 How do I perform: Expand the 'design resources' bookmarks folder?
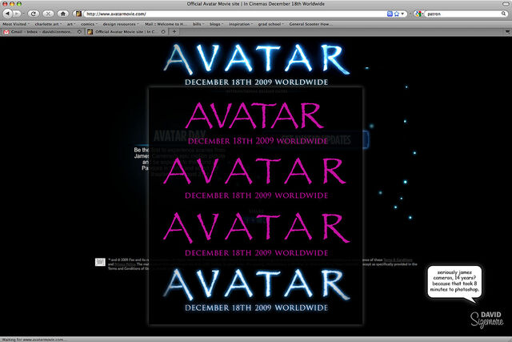(121, 24)
